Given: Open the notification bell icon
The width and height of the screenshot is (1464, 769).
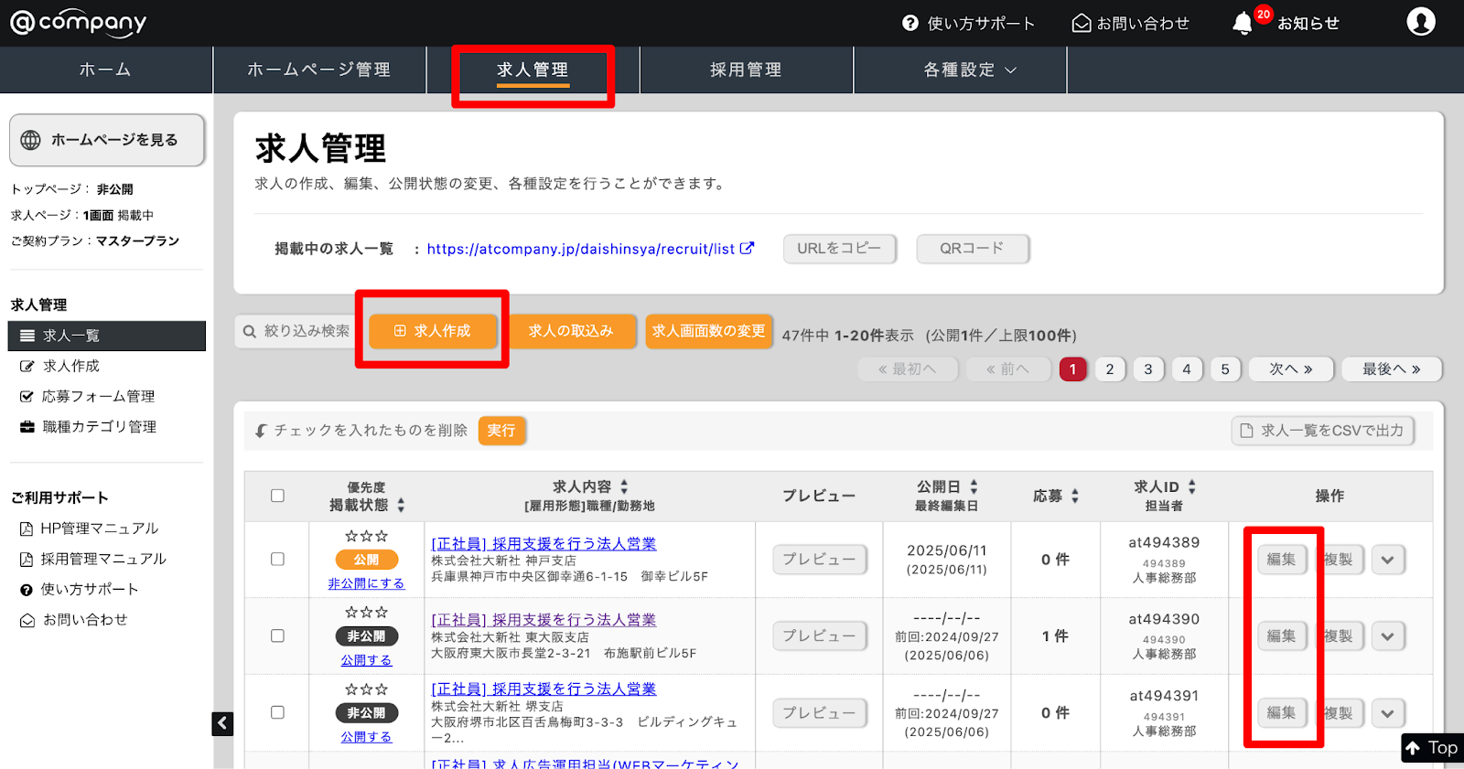Looking at the screenshot, I should [1242, 24].
